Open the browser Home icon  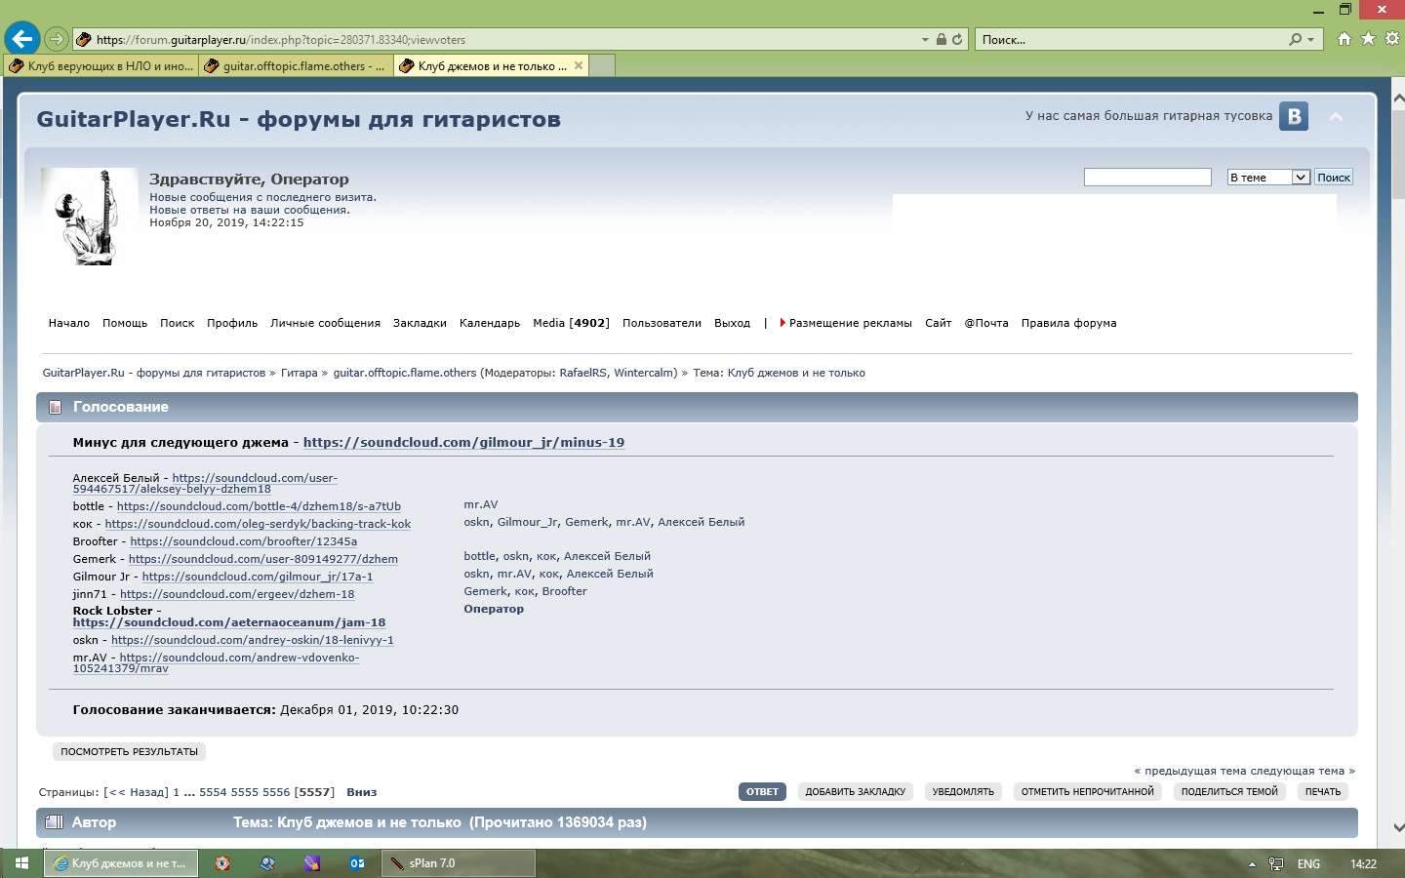[1345, 39]
